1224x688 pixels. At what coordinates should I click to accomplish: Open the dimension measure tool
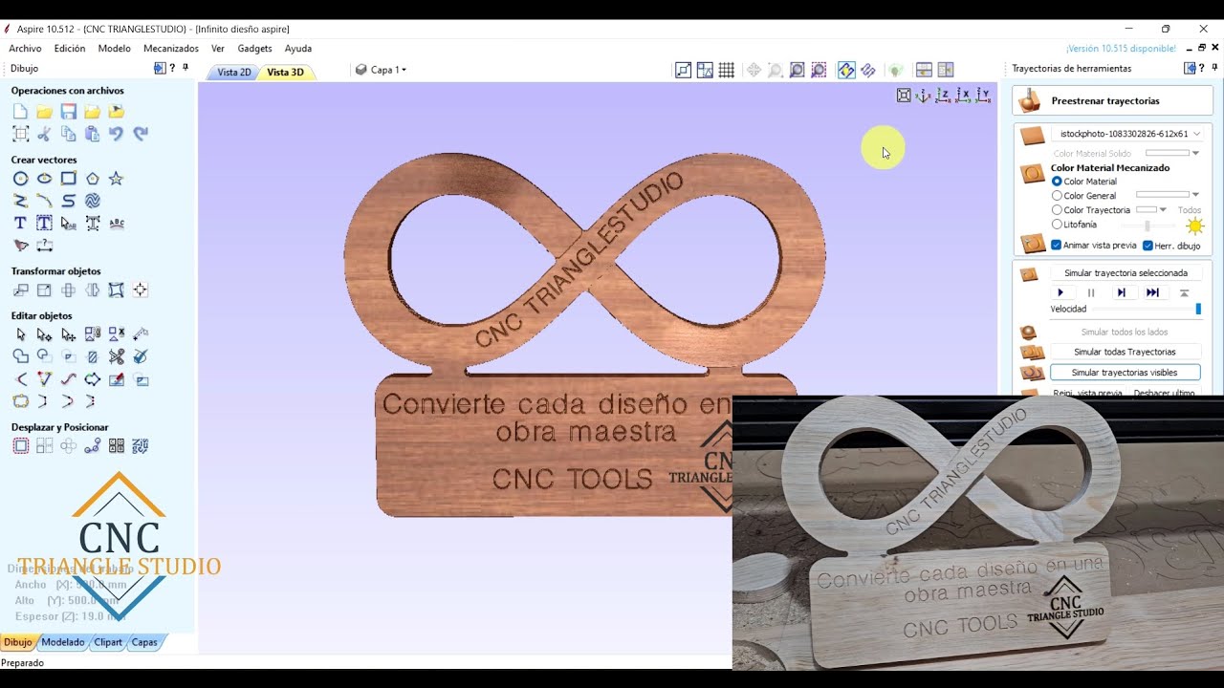(44, 246)
